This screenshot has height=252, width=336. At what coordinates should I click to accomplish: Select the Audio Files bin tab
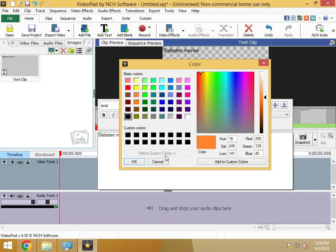tap(53, 43)
